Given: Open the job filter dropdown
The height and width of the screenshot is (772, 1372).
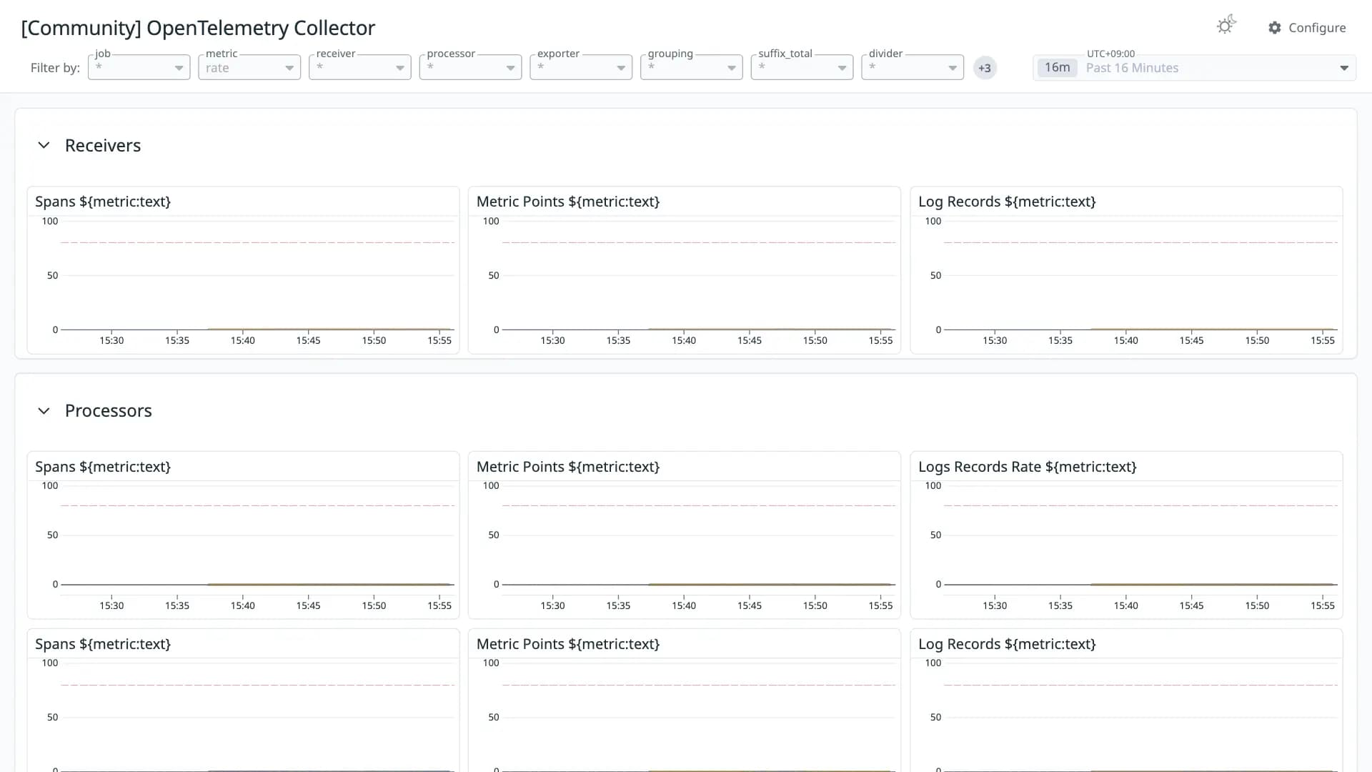Looking at the screenshot, I should 139,67.
